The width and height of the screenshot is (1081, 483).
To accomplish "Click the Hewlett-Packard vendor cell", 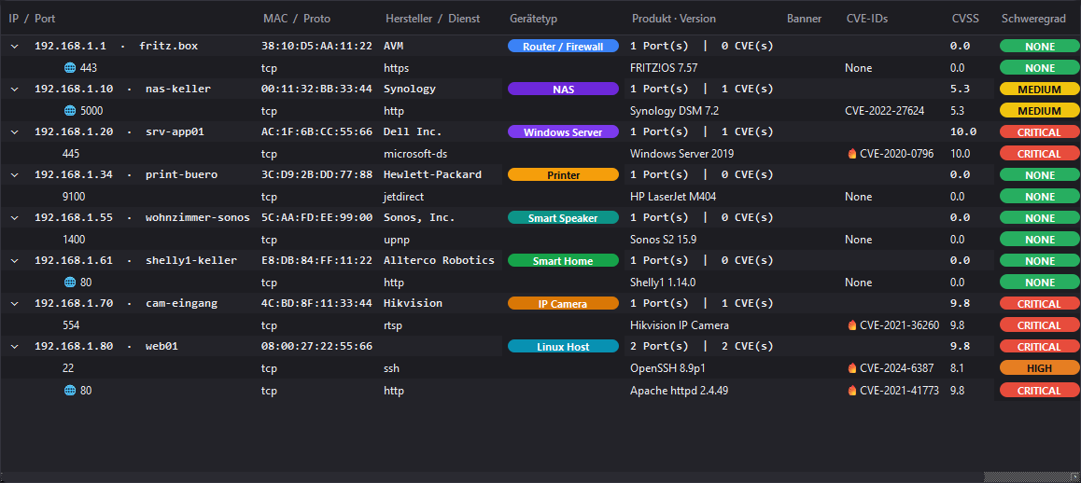I will 432,174.
